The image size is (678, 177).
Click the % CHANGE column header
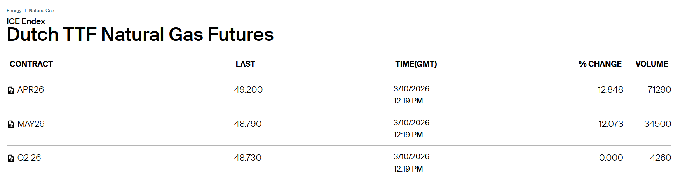coord(600,64)
